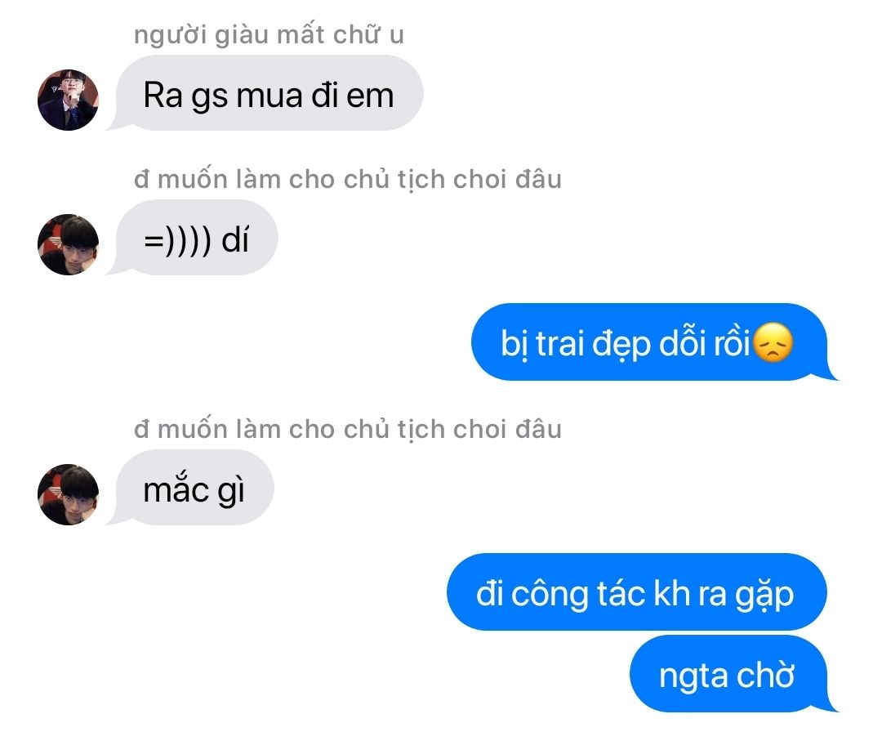The height and width of the screenshot is (732, 882).
Task: Click the word "chờ" in the last message
Action: tap(765, 674)
